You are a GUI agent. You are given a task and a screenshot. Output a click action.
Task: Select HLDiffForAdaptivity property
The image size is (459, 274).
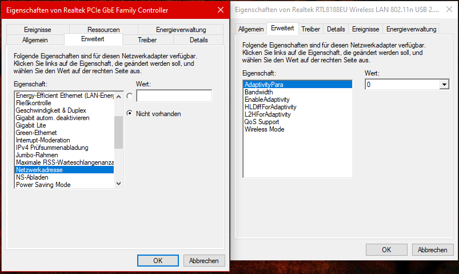point(298,107)
